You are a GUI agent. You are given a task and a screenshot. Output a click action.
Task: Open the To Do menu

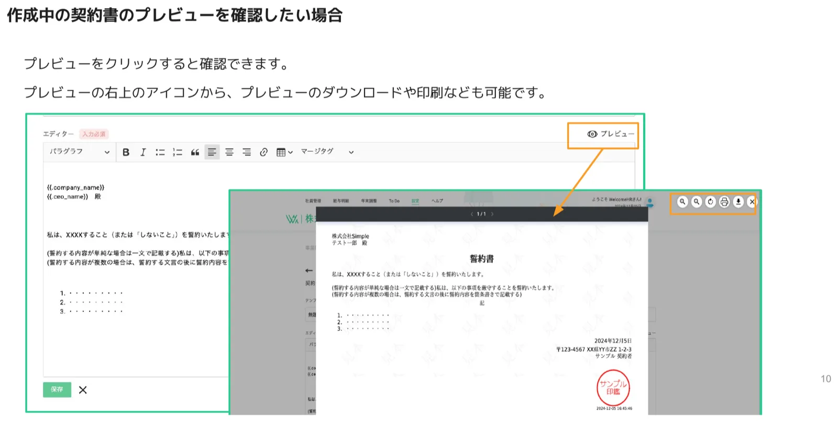click(394, 201)
